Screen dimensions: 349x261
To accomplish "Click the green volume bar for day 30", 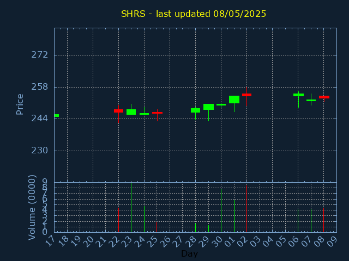I will click(221, 210).
